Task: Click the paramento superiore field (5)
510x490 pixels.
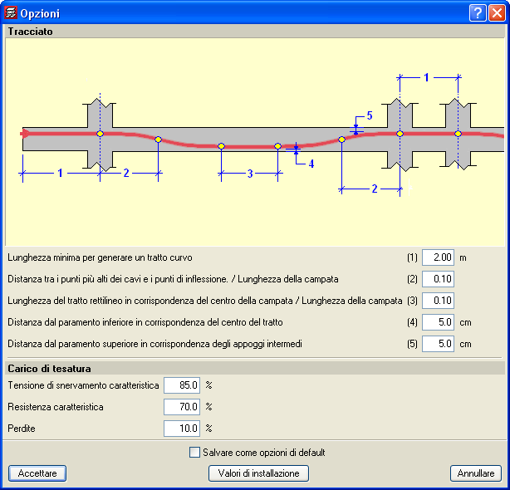Action: [x=438, y=344]
